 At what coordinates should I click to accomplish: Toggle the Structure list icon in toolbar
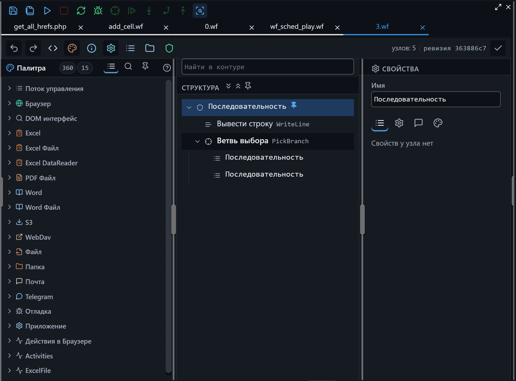[130, 48]
